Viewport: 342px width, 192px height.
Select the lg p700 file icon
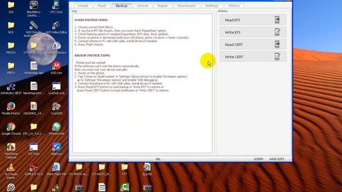[x=147, y=170]
